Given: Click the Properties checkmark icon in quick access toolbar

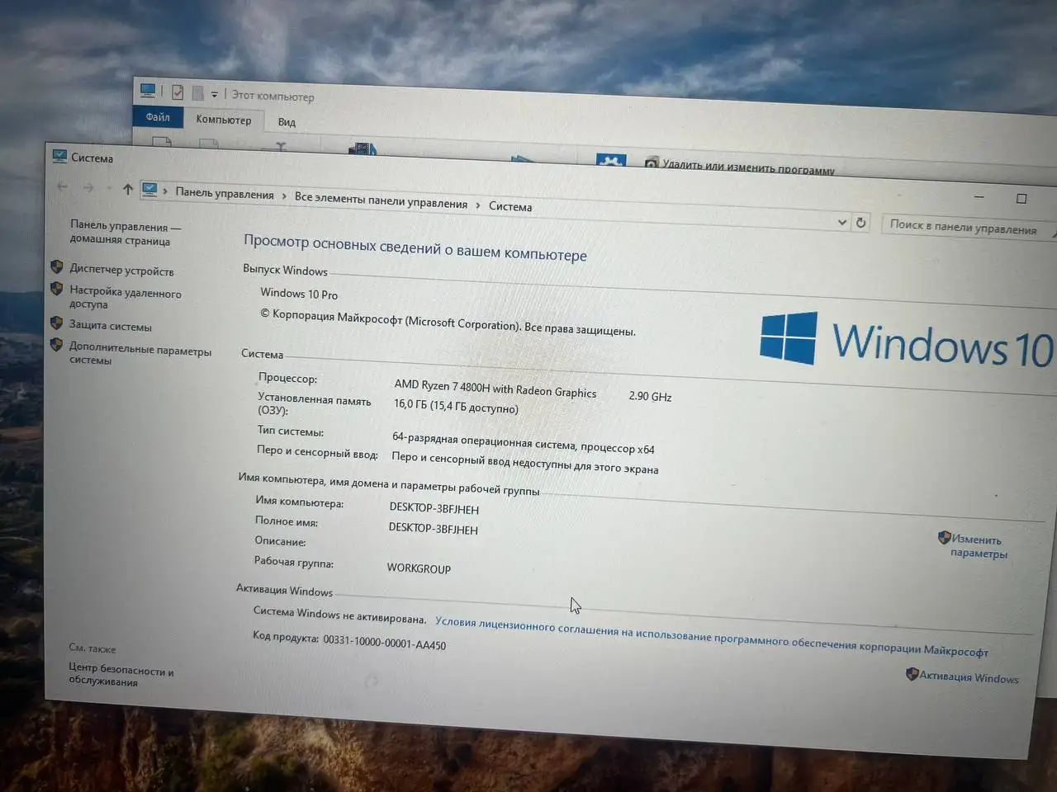Looking at the screenshot, I should click(x=178, y=92).
